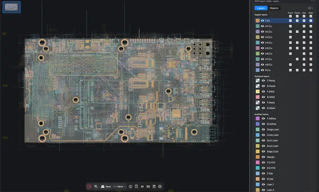Toggle the all-layers Pads header checkbox

tap(311, 16)
